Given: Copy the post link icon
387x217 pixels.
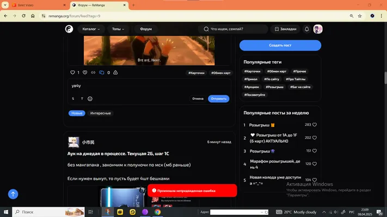Looking at the screenshot, I should [93, 73].
